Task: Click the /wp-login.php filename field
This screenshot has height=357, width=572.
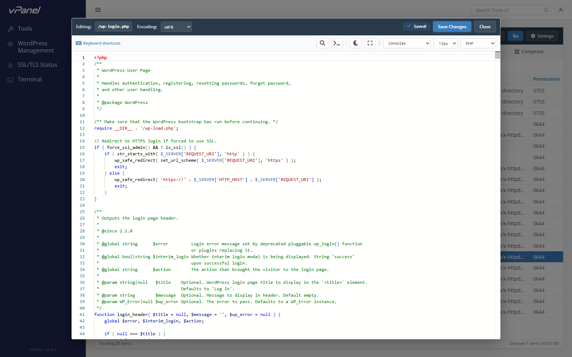Action: (x=113, y=27)
